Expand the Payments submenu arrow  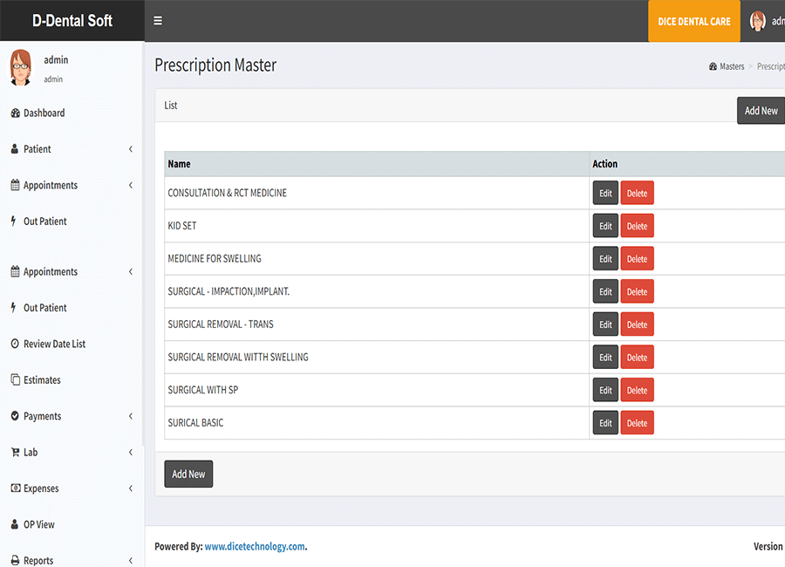pos(131,417)
